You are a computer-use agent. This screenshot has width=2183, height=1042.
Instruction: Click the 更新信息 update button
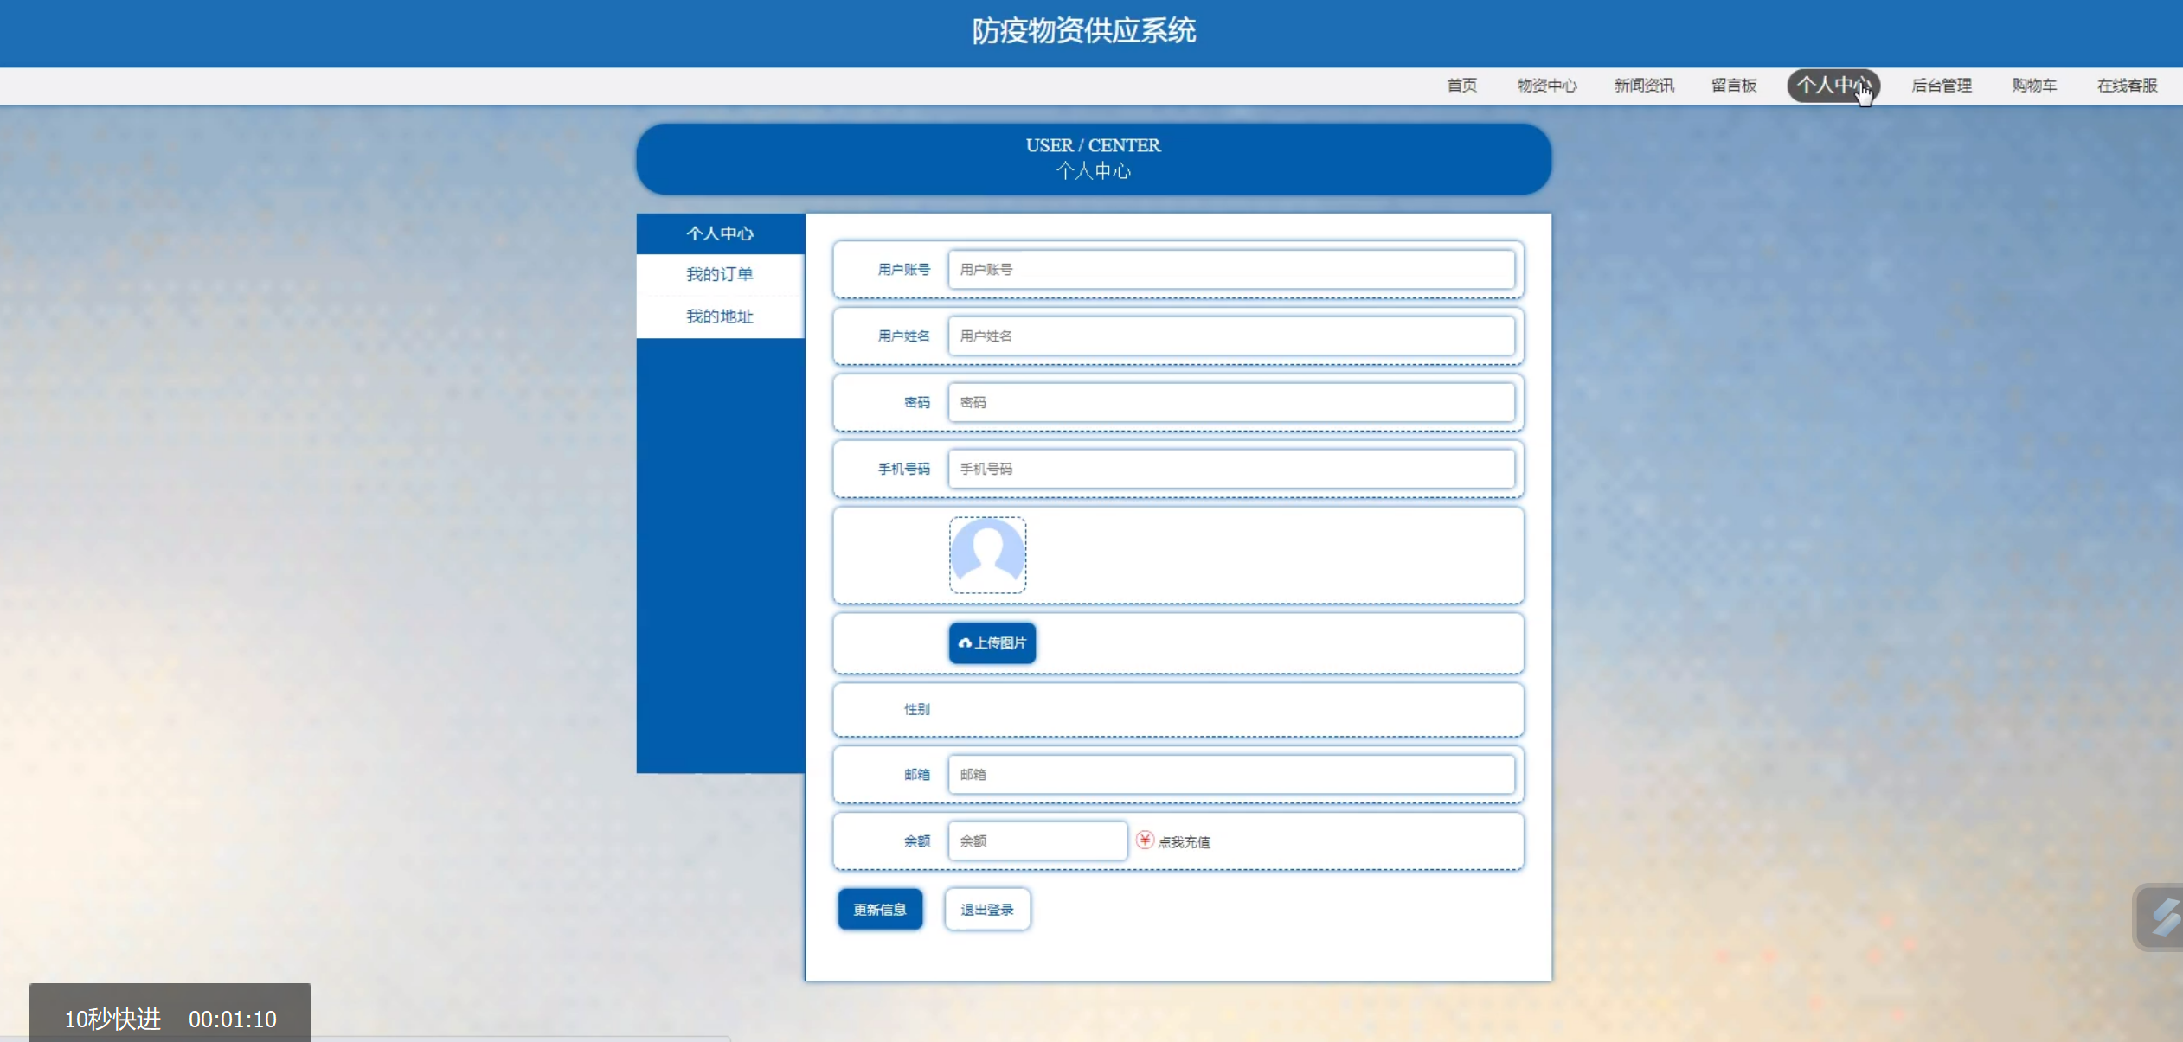pos(879,909)
